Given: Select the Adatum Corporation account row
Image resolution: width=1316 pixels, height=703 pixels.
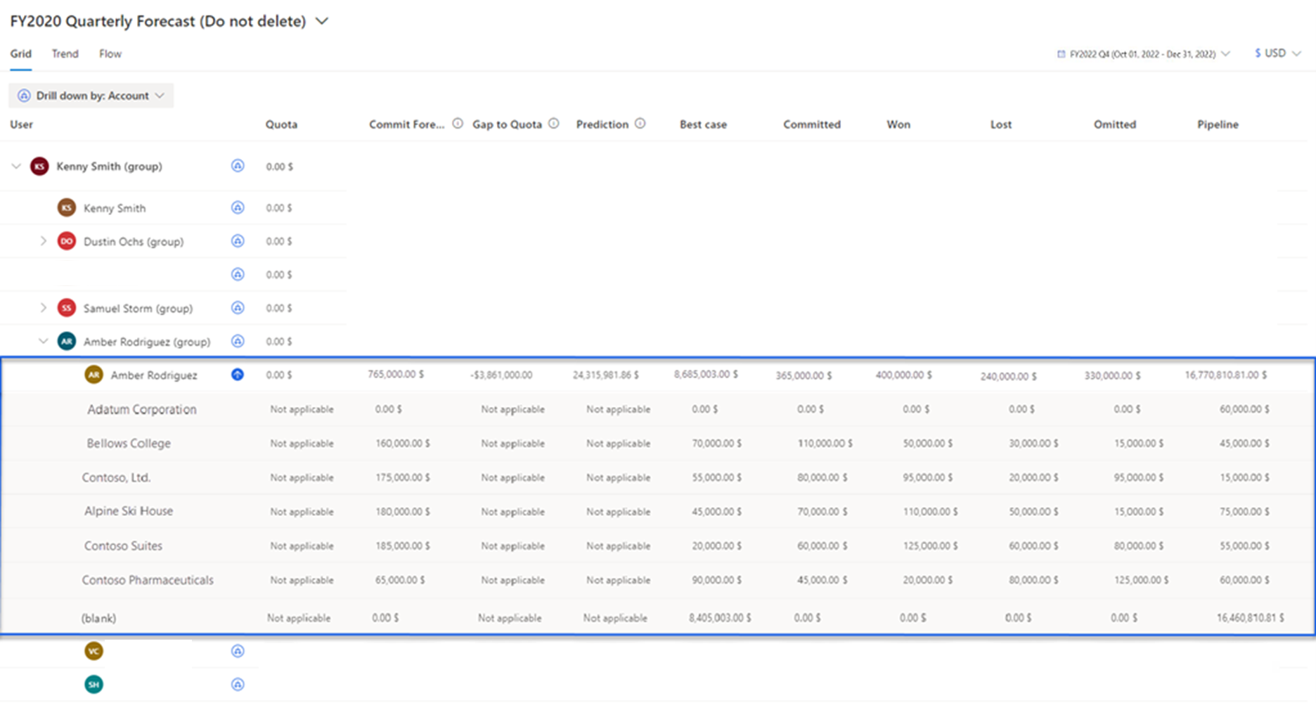Looking at the screenshot, I should pyautogui.click(x=658, y=409).
